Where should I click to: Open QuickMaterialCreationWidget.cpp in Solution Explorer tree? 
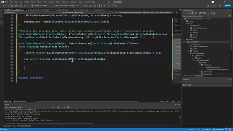(x=217, y=70)
